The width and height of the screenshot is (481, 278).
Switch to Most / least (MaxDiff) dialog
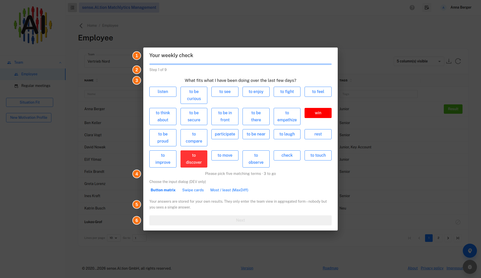pos(229,190)
